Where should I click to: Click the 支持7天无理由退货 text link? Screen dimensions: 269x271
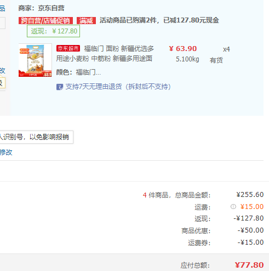click(118, 87)
